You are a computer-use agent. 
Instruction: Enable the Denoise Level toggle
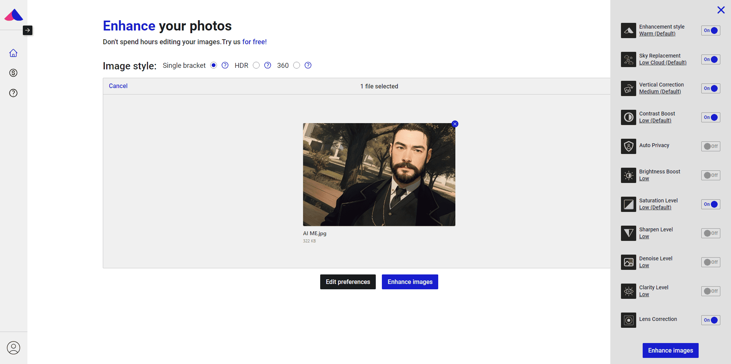pyautogui.click(x=710, y=262)
